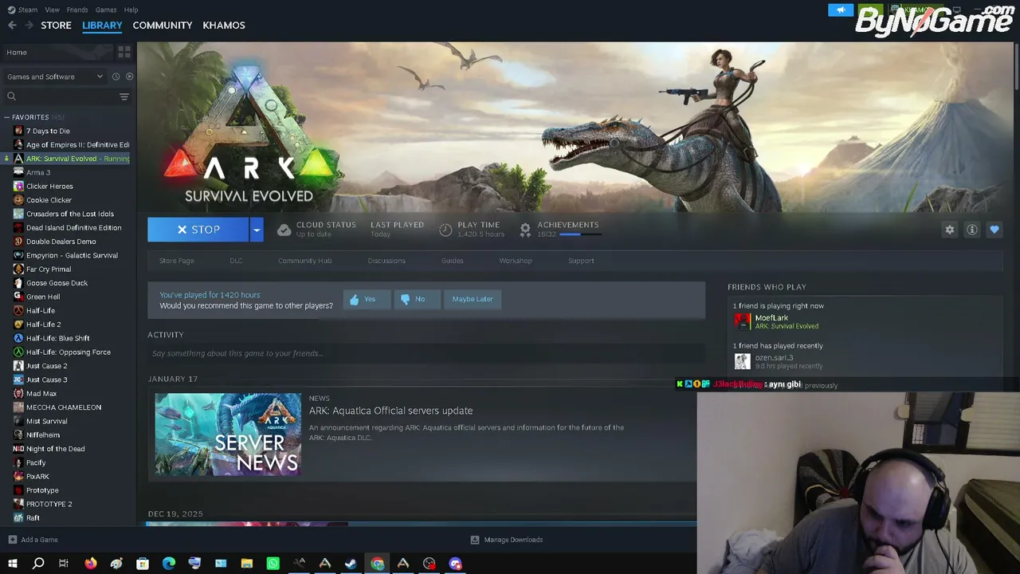Open the View menu
This screenshot has width=1020, height=574.
click(x=52, y=10)
